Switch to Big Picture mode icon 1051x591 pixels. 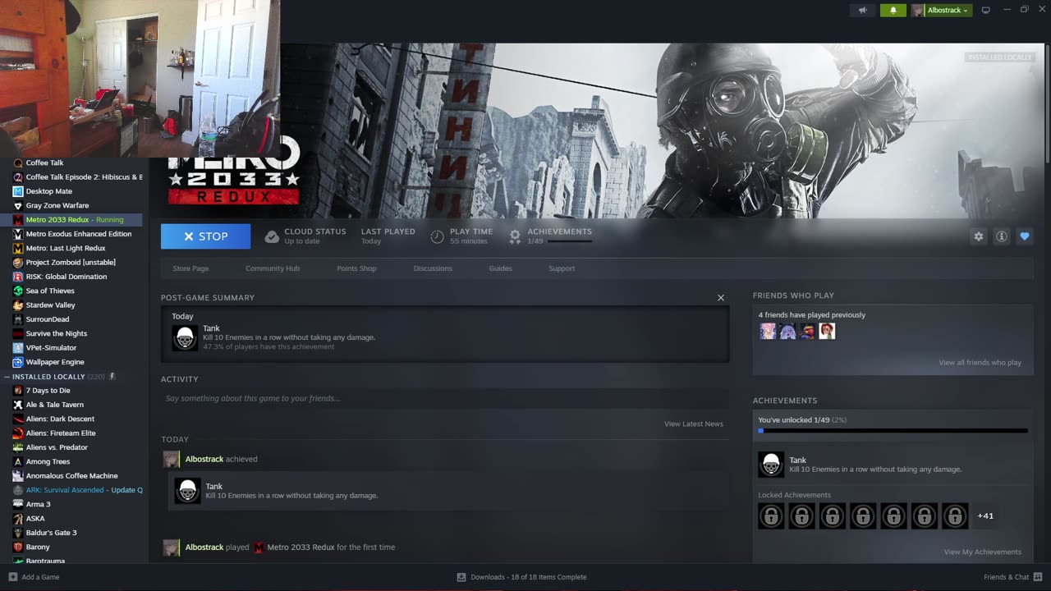(986, 10)
